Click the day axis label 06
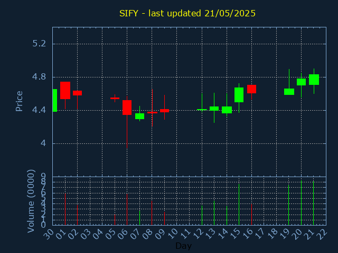This screenshot has width=338, height=253. click(x=123, y=233)
